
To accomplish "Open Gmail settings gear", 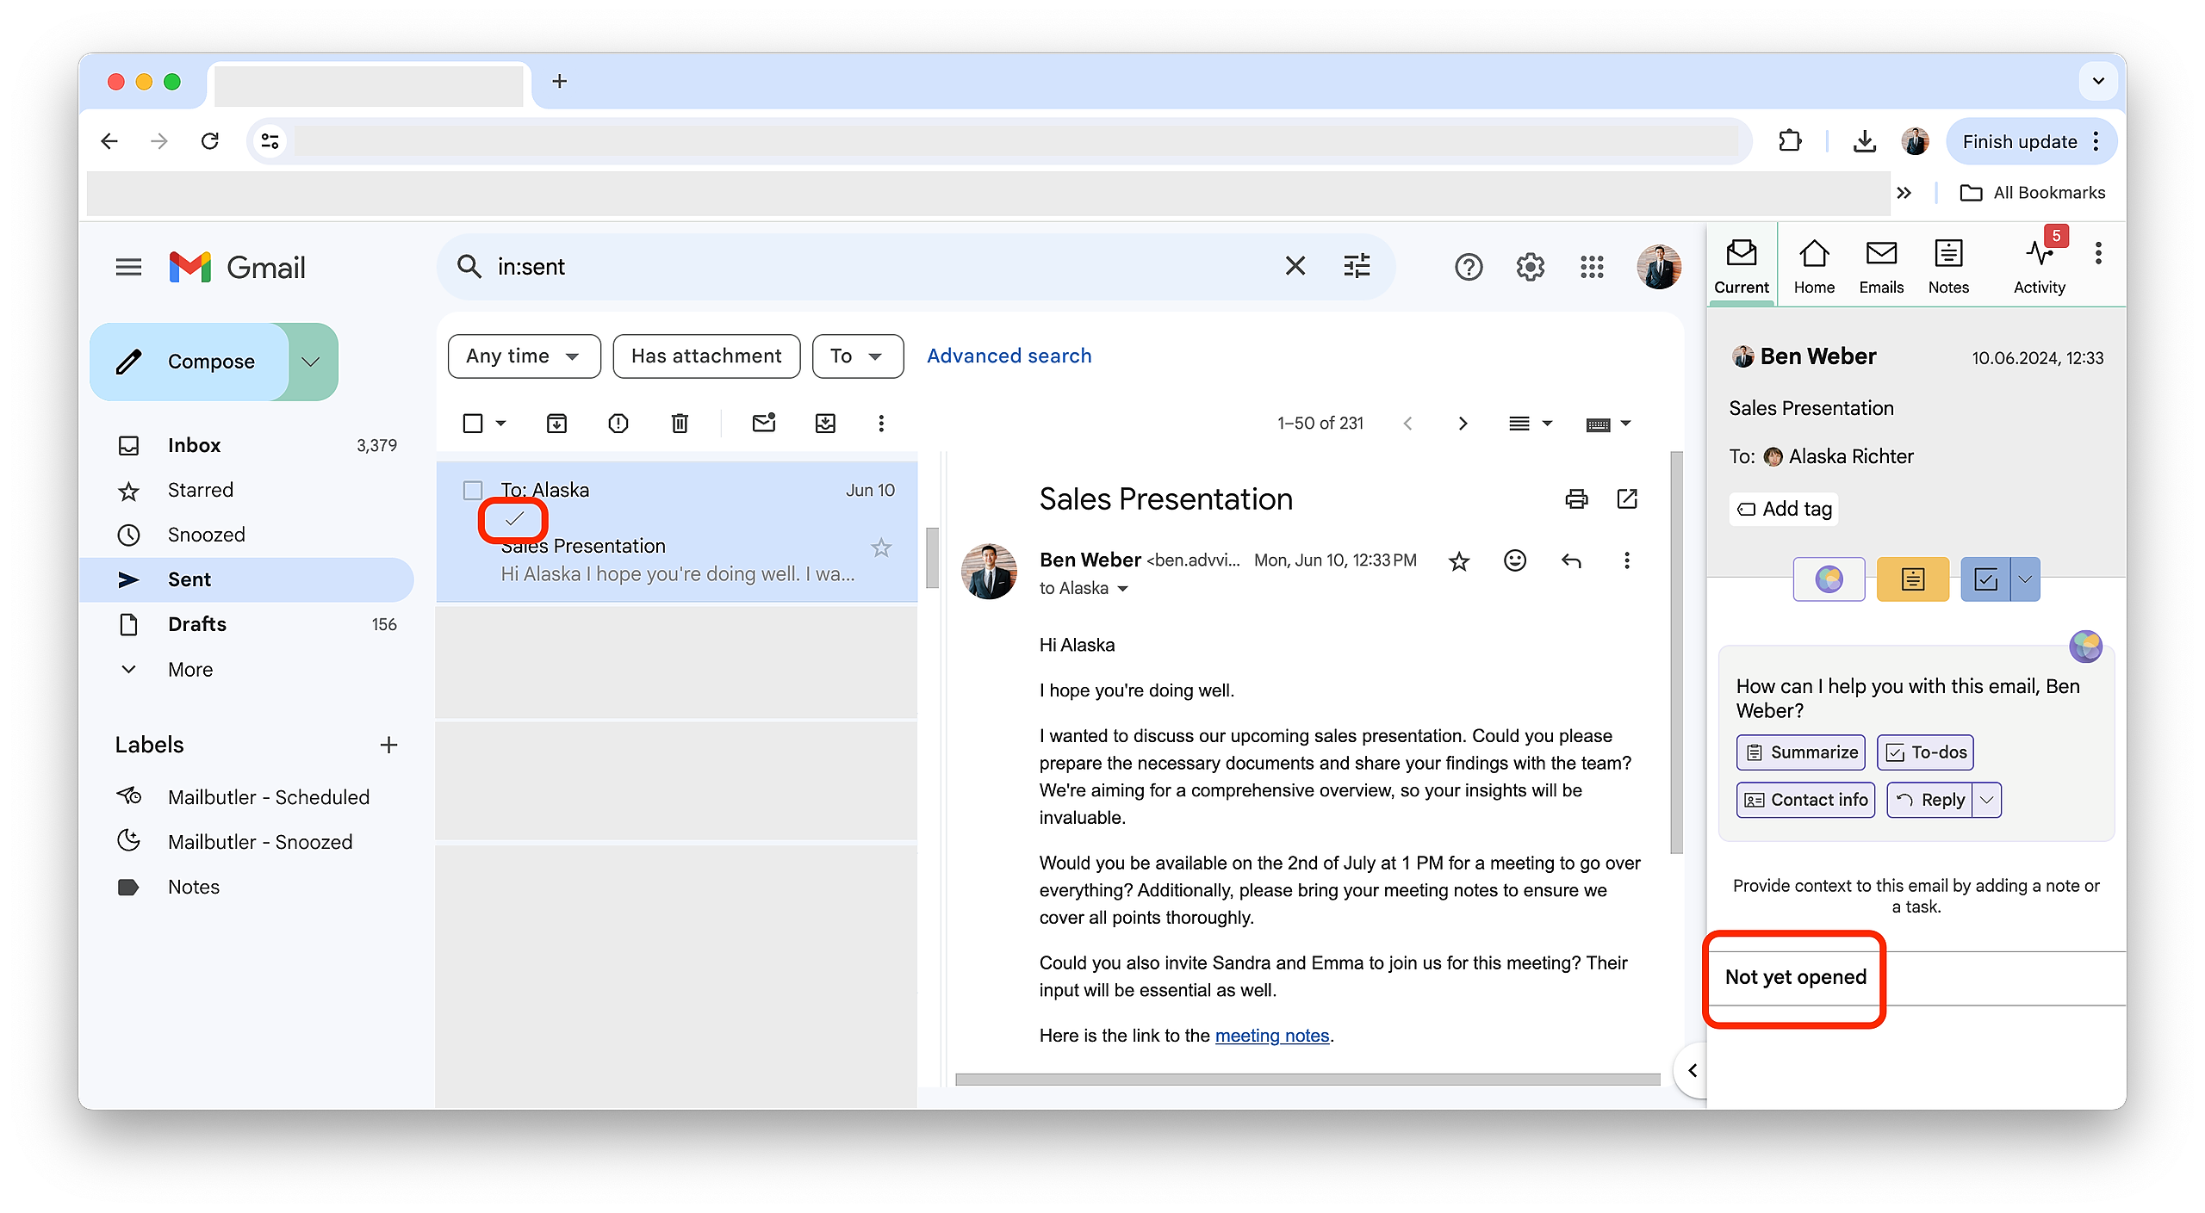I will (1530, 267).
